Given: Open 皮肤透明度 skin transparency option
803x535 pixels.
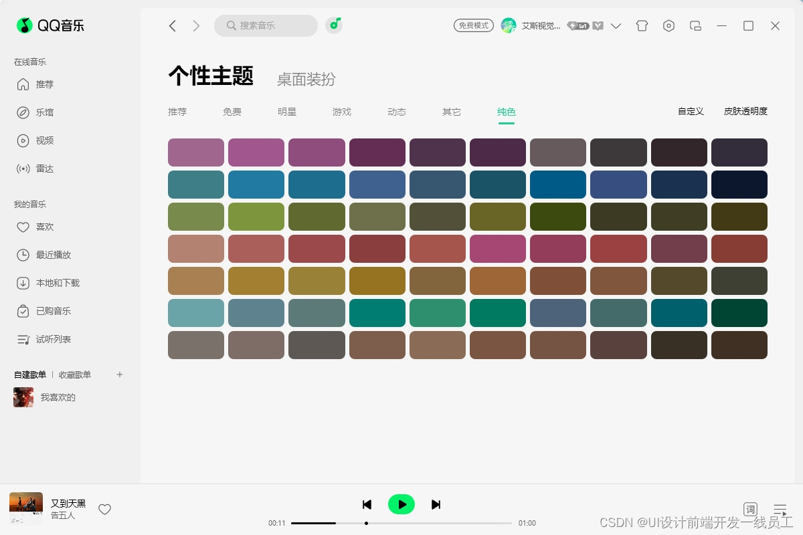Looking at the screenshot, I should (x=745, y=112).
